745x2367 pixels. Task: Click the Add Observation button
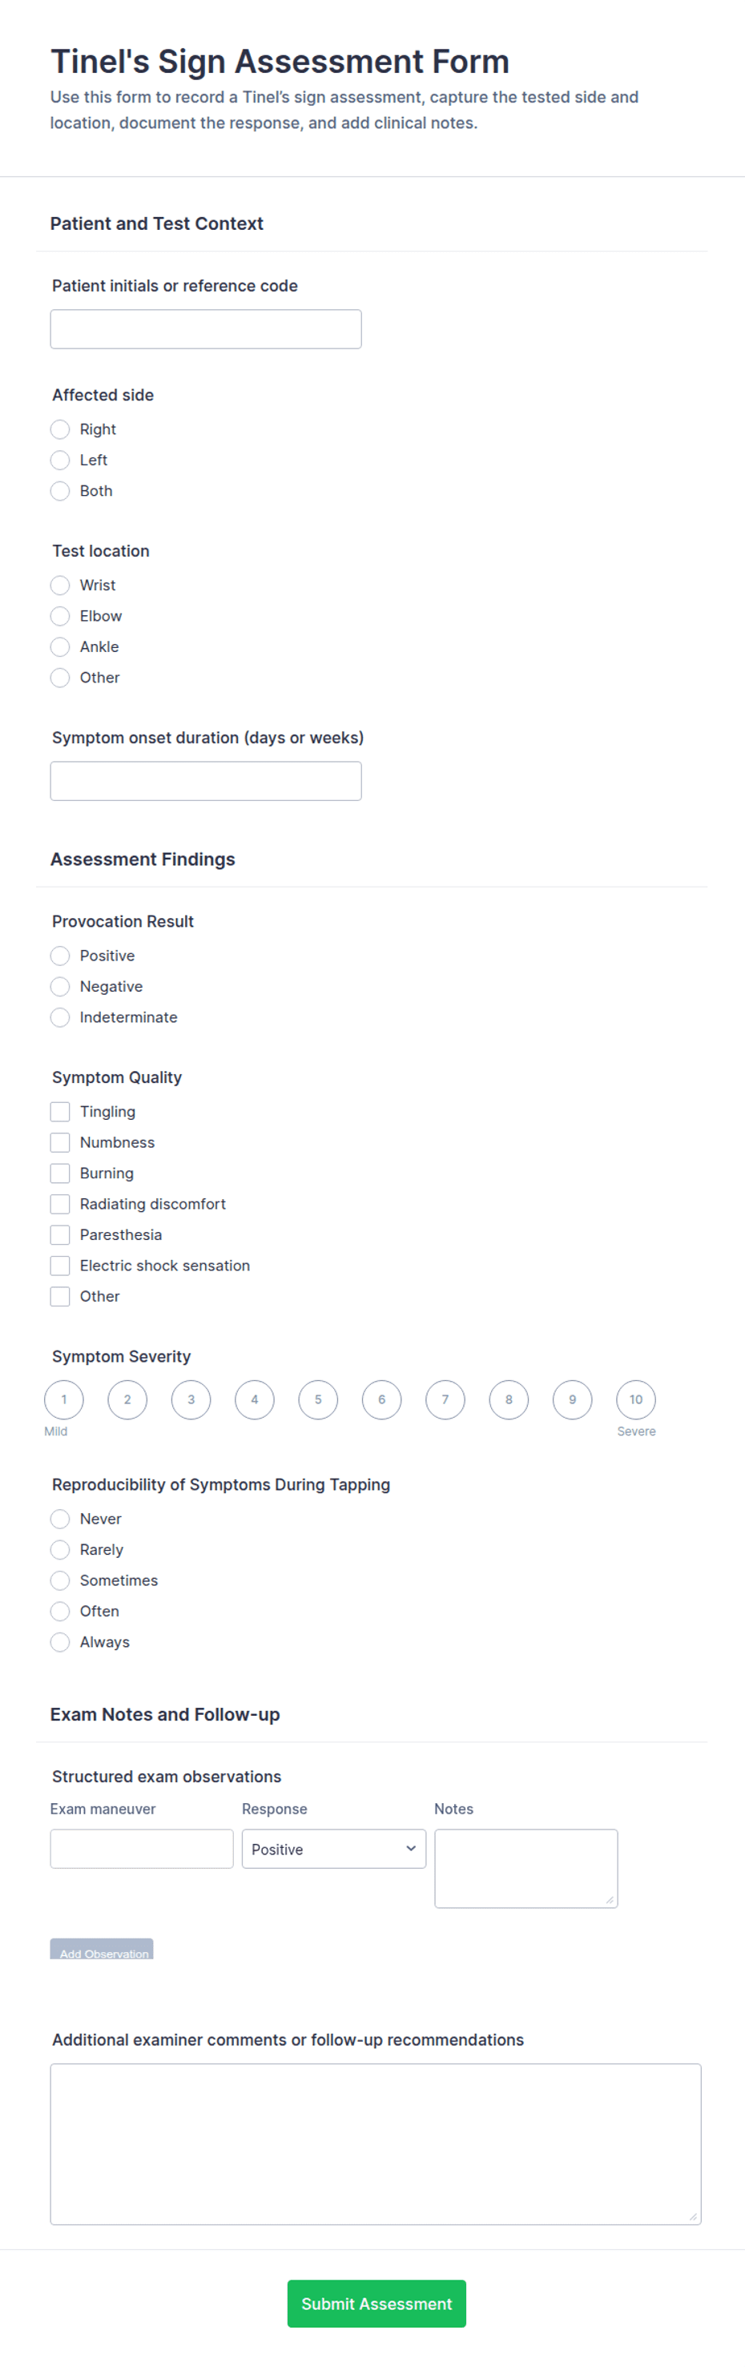[x=102, y=1949]
